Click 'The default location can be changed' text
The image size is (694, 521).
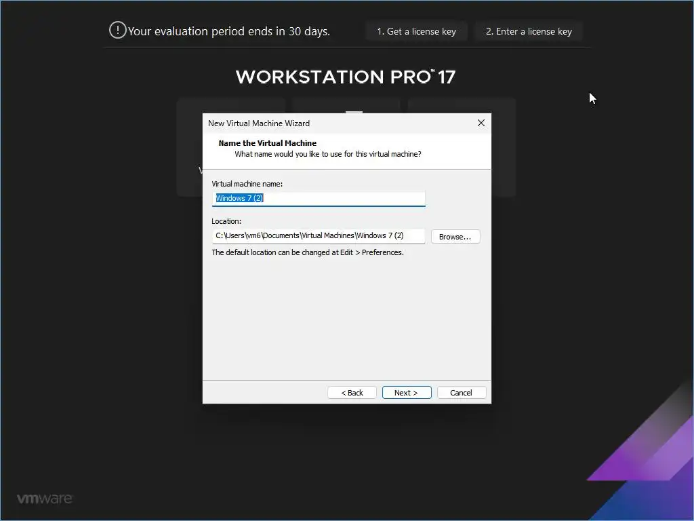pyautogui.click(x=308, y=252)
